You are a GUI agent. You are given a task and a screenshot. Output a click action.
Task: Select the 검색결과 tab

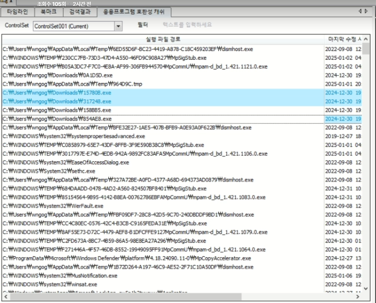coord(80,12)
